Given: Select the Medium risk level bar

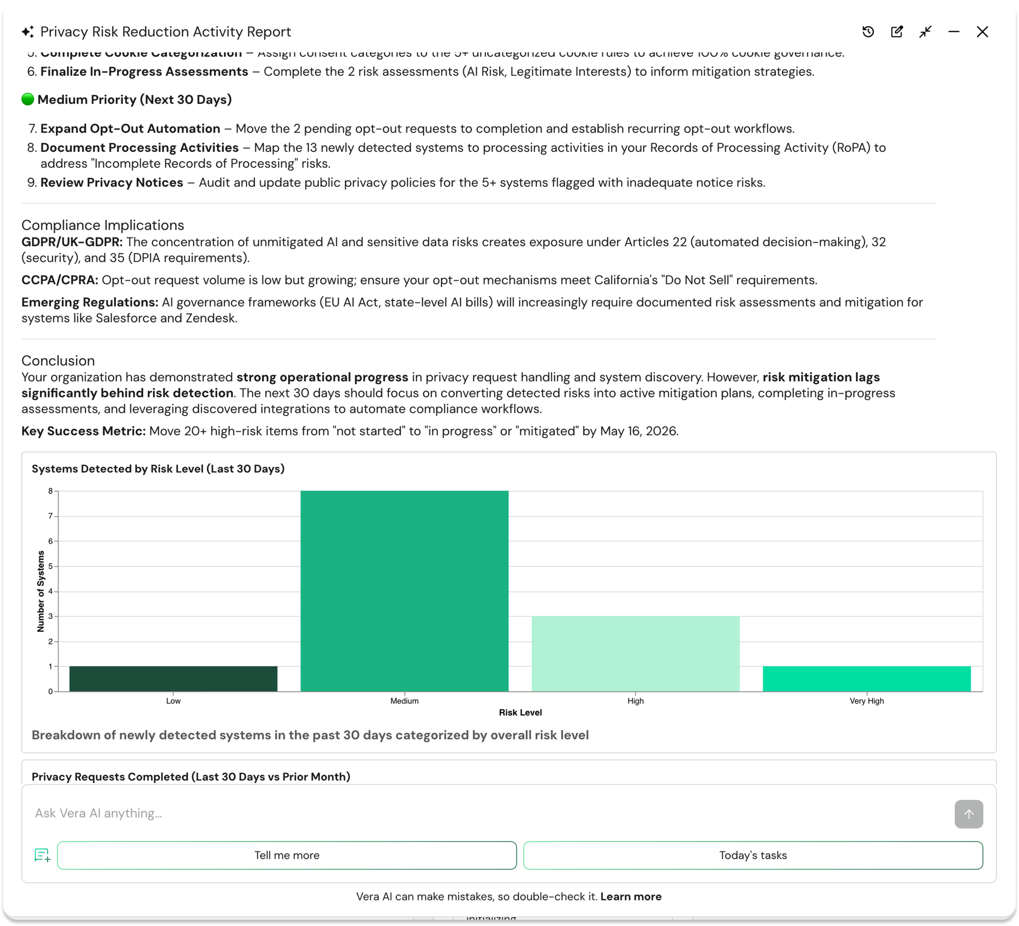Looking at the screenshot, I should pos(404,591).
